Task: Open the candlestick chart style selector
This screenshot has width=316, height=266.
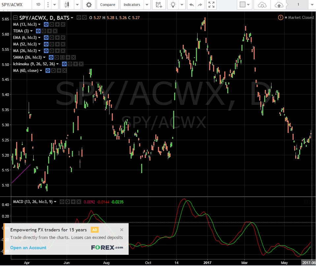Action: (67, 5)
